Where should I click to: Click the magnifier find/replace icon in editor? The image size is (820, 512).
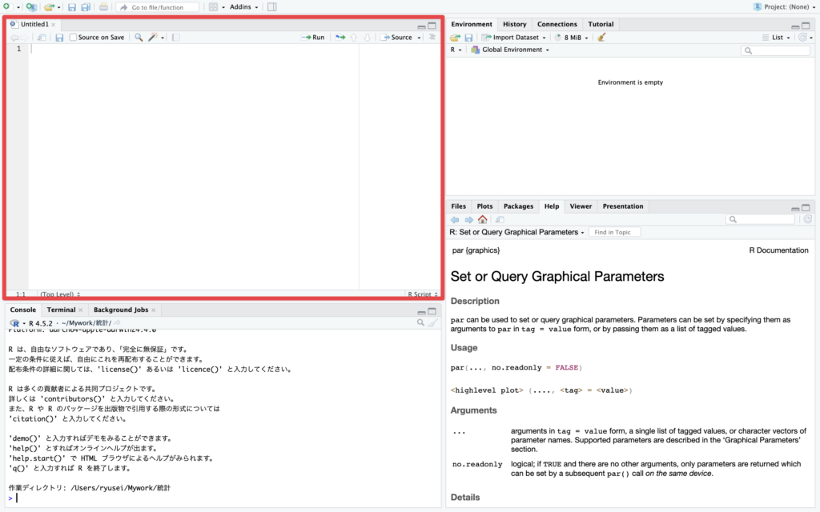pyautogui.click(x=139, y=37)
